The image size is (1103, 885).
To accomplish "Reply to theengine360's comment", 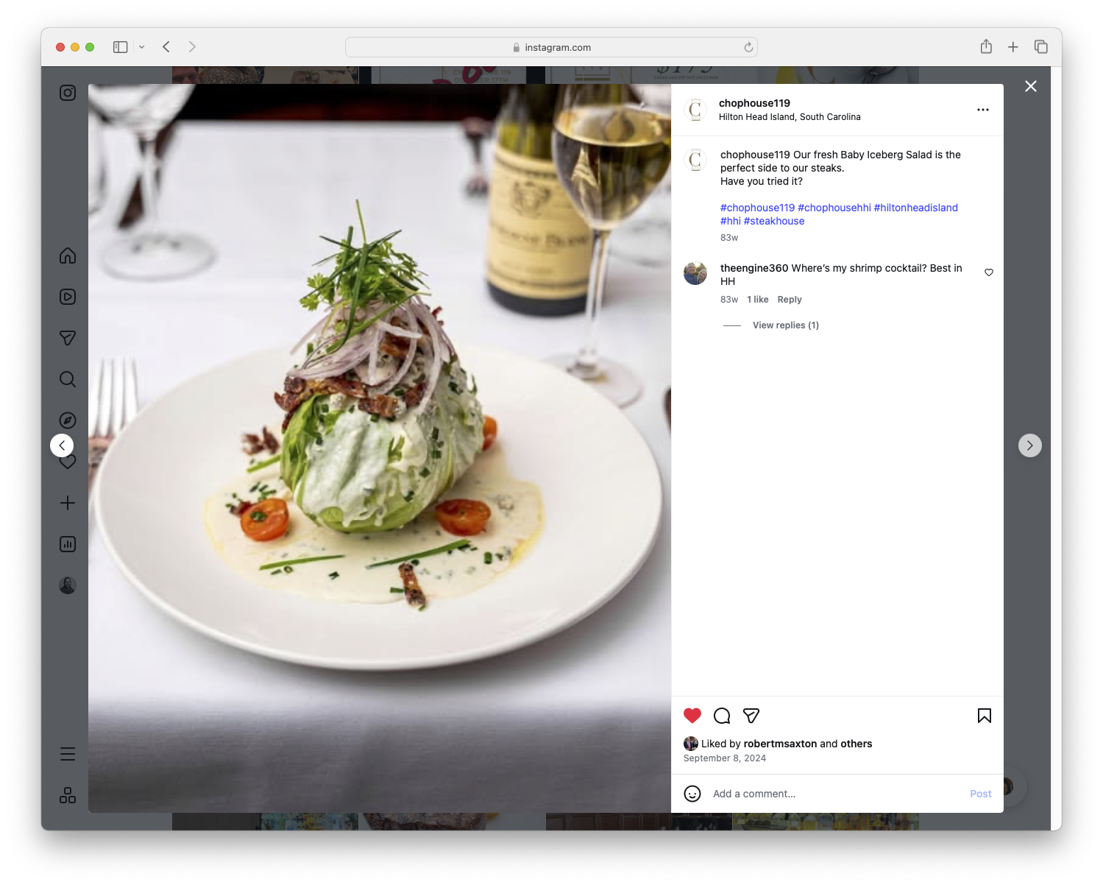I will (x=789, y=299).
